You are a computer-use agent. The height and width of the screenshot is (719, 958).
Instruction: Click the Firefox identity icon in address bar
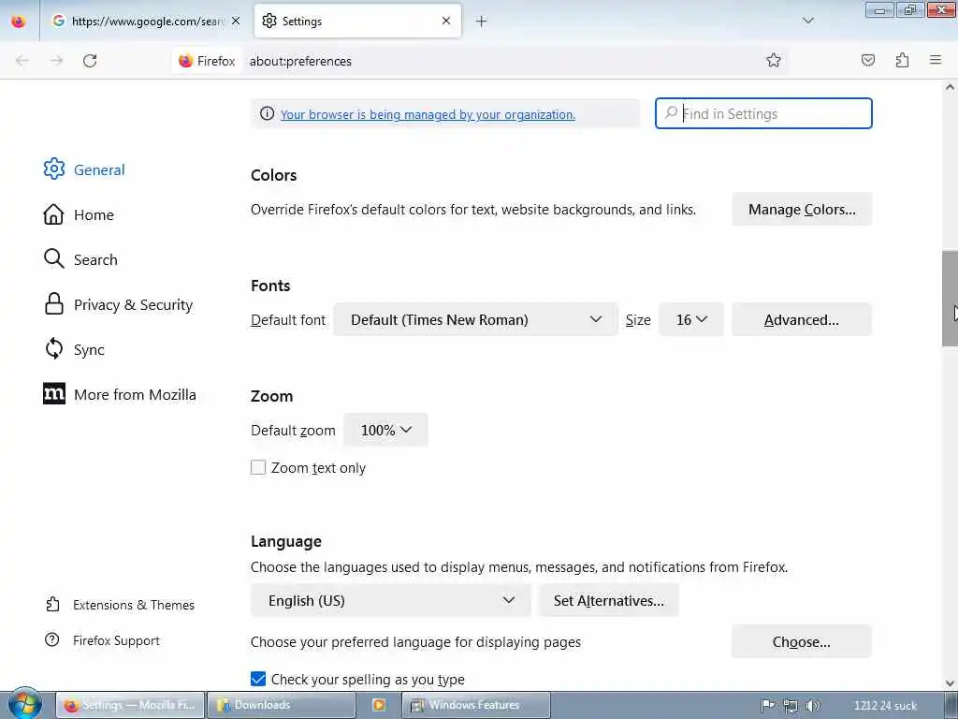click(x=207, y=61)
